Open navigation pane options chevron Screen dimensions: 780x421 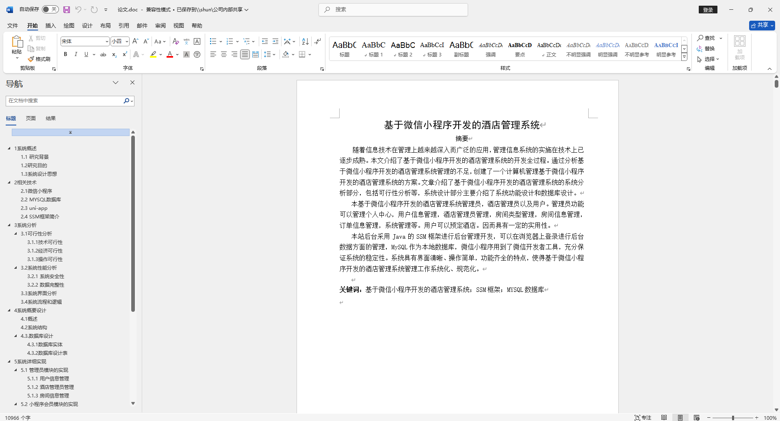(x=116, y=82)
